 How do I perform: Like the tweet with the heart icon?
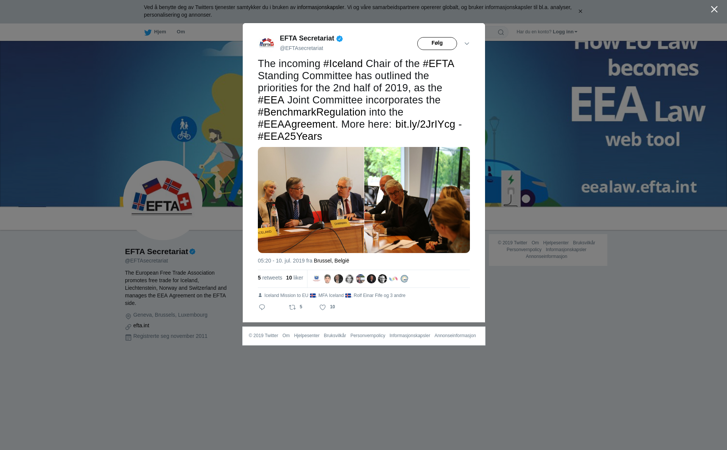click(323, 307)
